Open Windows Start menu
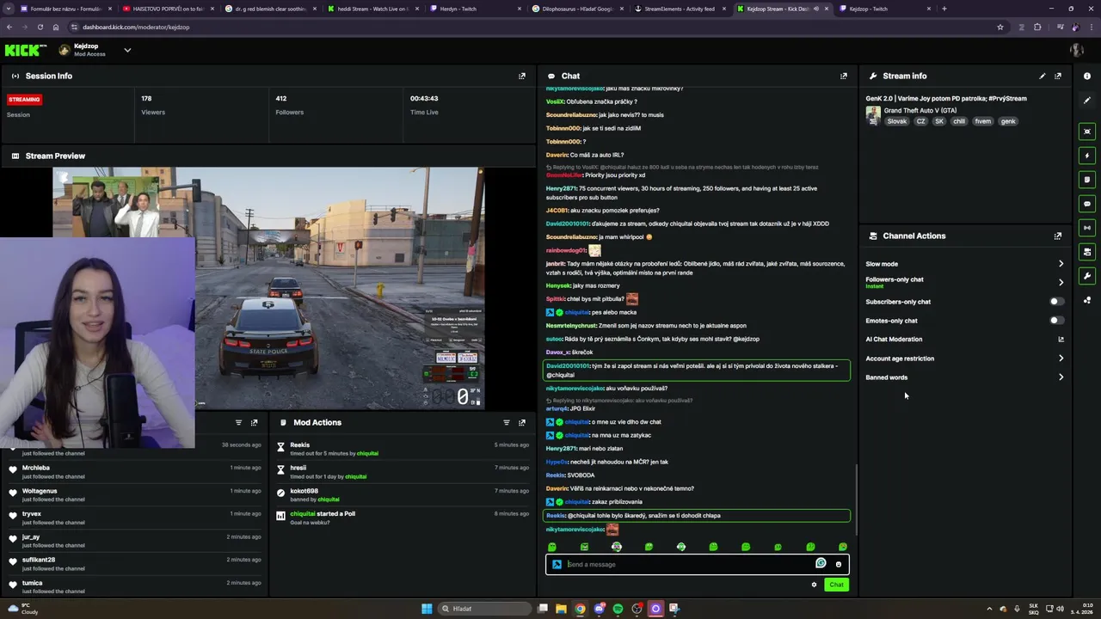Screen dimensions: 1101x619 [x=427, y=609]
